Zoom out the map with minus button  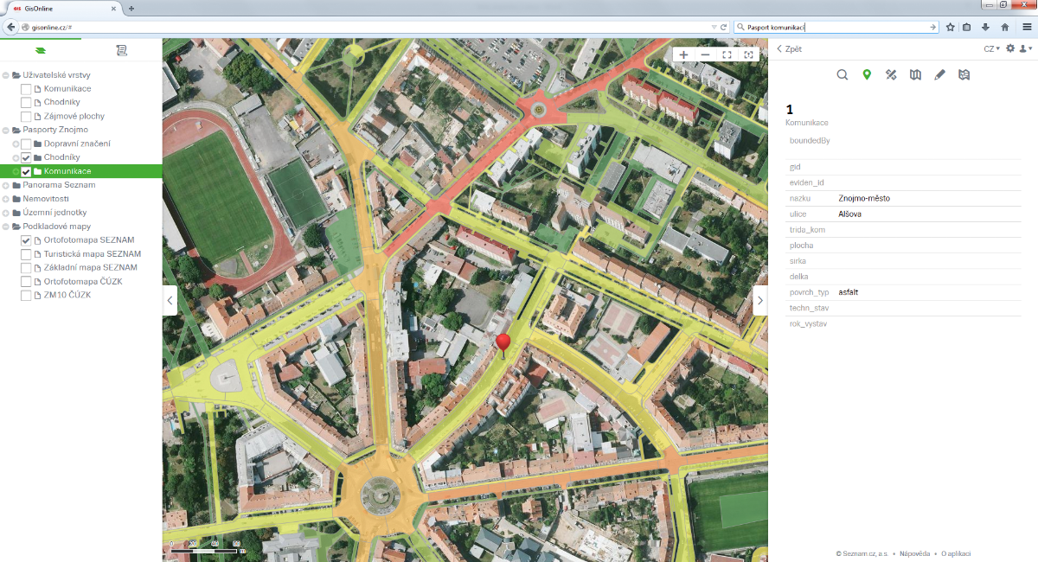[x=706, y=54]
